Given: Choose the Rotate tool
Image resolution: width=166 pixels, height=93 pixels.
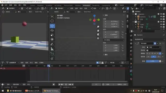Looking at the screenshot, I should tap(52, 30).
